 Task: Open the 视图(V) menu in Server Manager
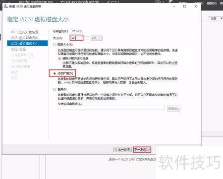[212, 3]
